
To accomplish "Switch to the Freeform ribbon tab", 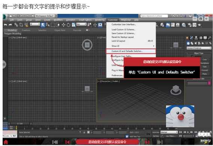I will tap(26, 30).
